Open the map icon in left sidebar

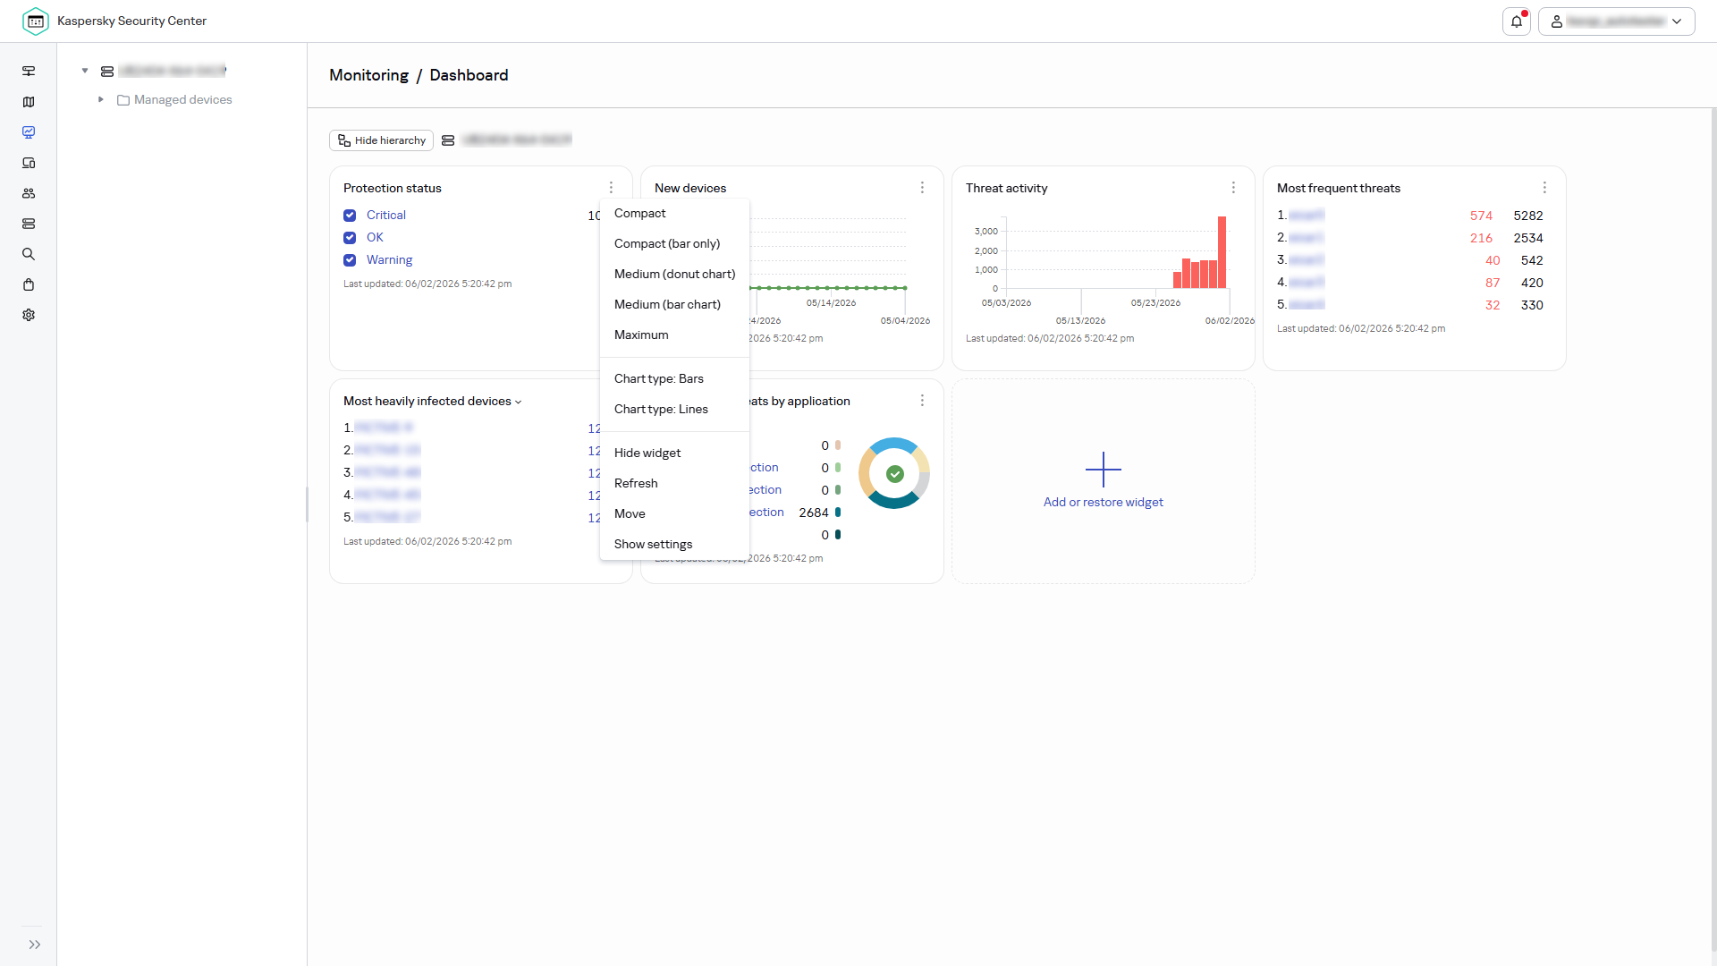click(29, 102)
